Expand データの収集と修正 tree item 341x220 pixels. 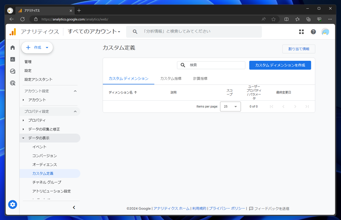pos(23,129)
